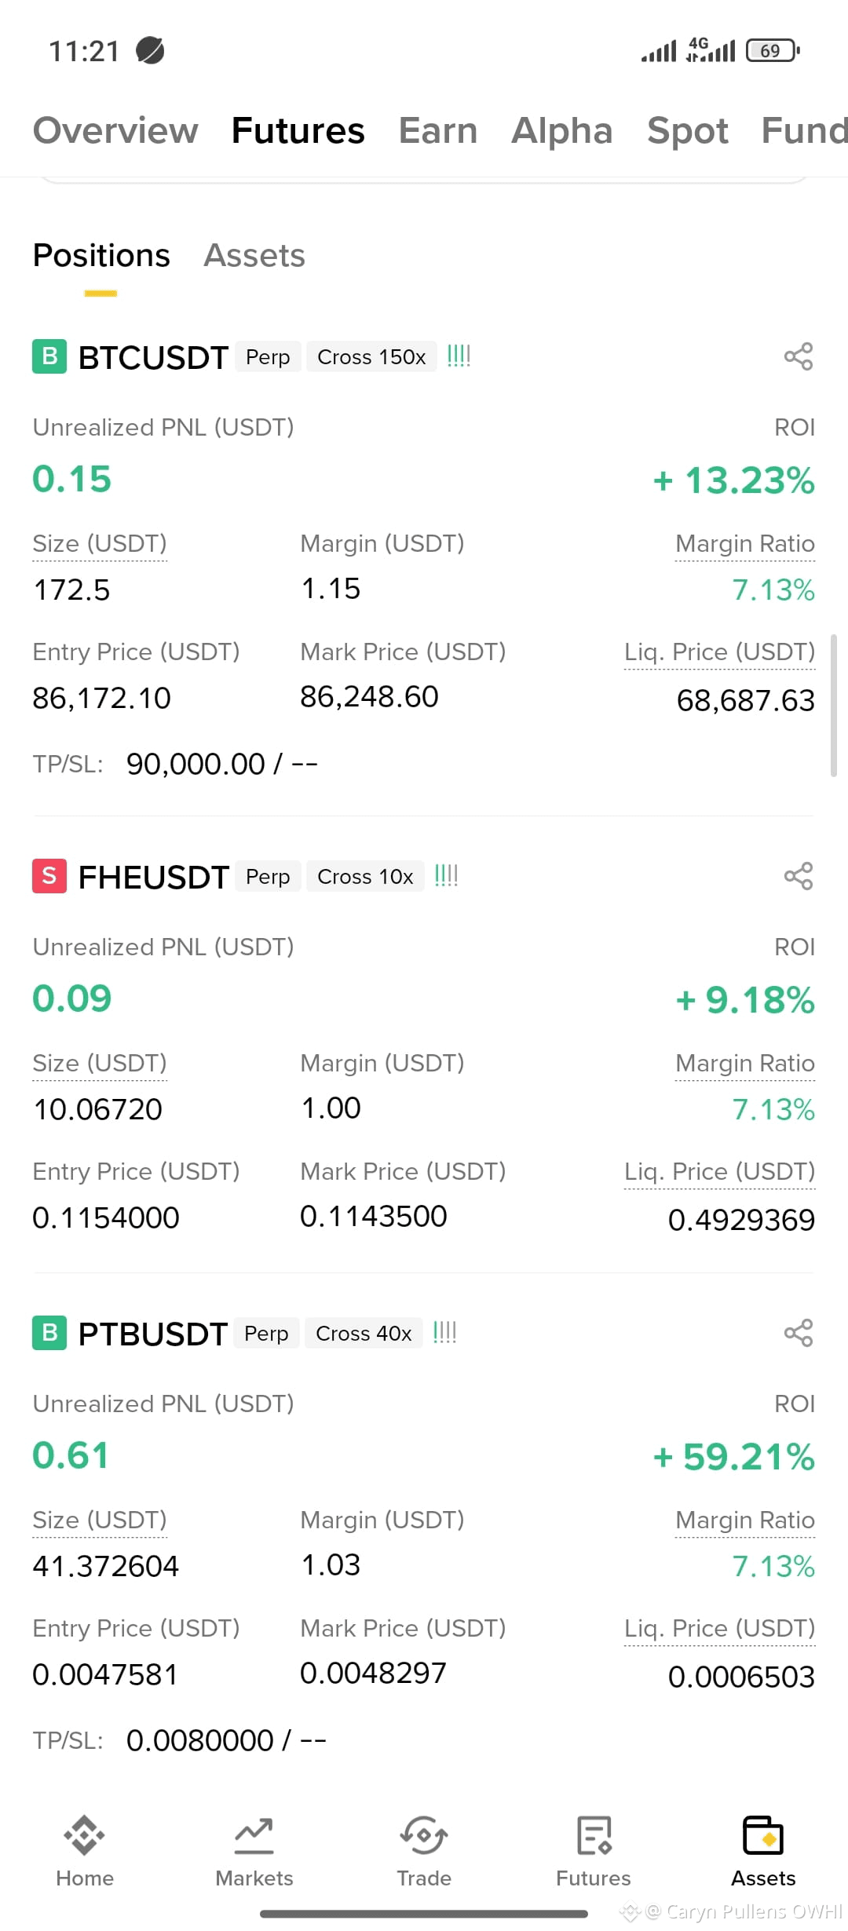Tap the Assets wallet icon
848x1931 pixels.
(x=763, y=1835)
